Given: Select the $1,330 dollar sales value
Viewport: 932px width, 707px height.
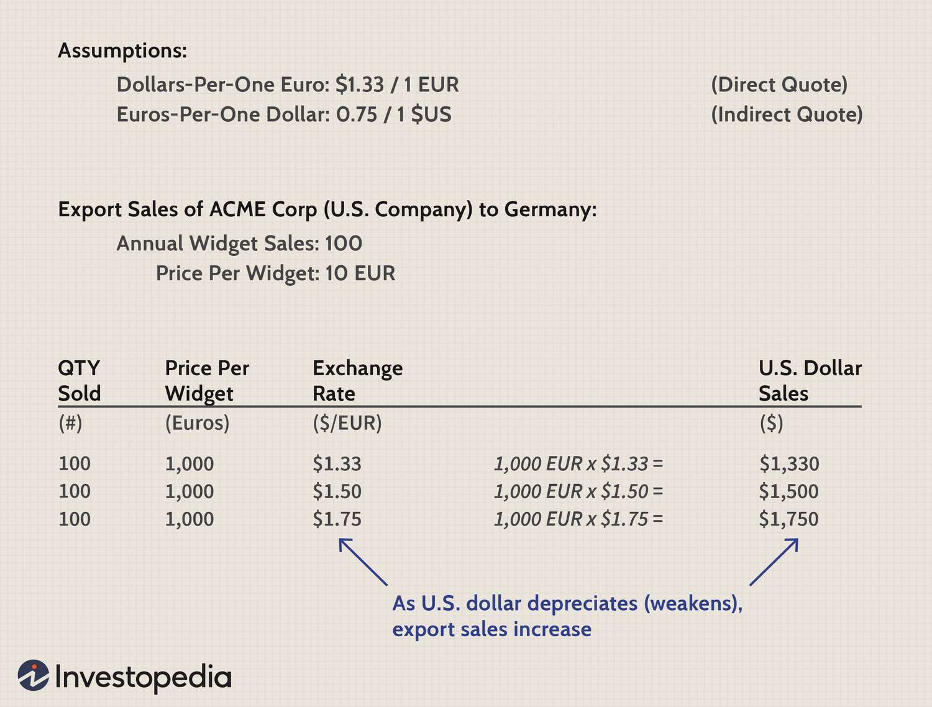Looking at the screenshot, I should 788,463.
